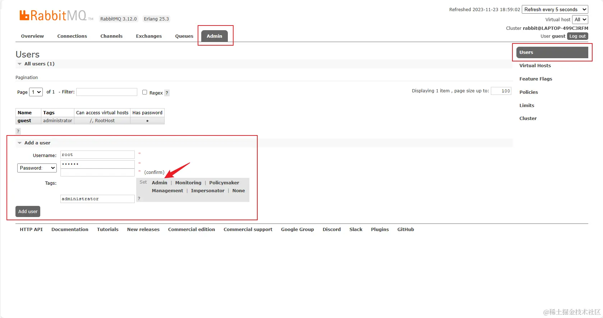Click the 'administrator' tag cell for guest

click(x=57, y=120)
